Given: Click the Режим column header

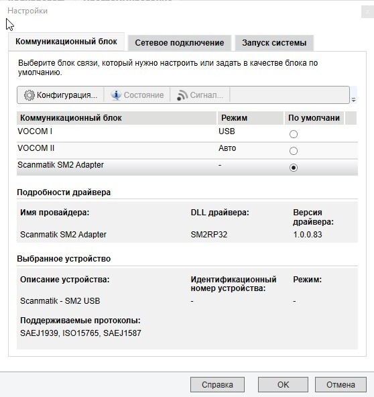Looking at the screenshot, I should coord(251,118).
